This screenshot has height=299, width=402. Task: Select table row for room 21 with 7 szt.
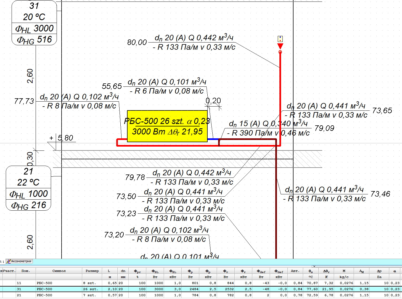coord(201,295)
